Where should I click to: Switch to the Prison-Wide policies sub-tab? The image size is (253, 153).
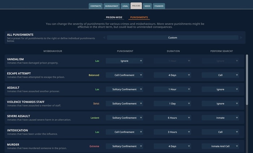(114, 17)
